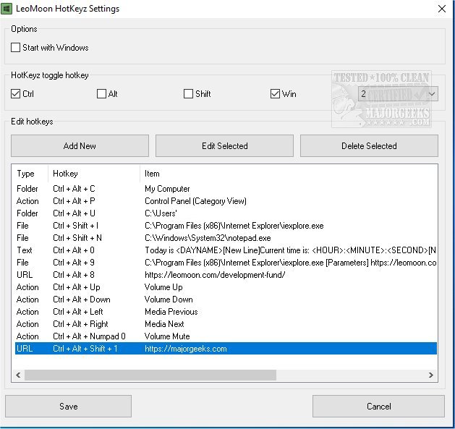Click the Add New button

[80, 145]
